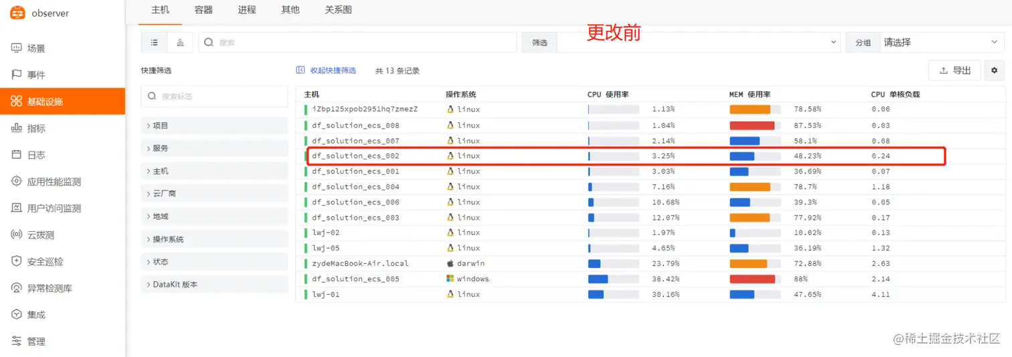Open host iZbp125xpob2951hq7zmezZ

[x=365, y=109]
